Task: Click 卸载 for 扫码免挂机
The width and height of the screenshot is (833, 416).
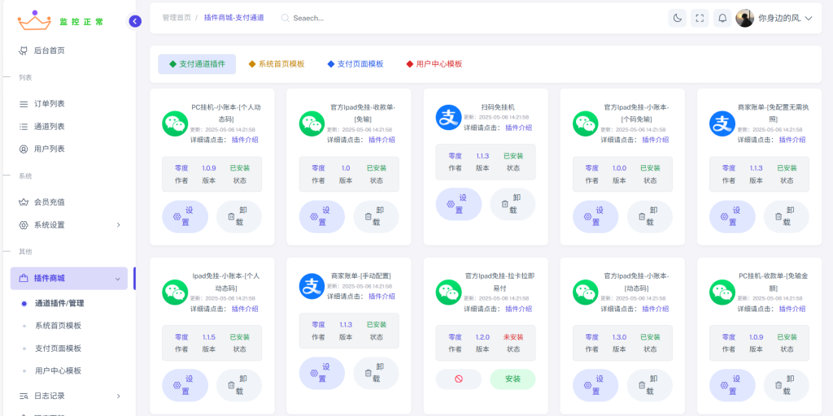Action: point(512,204)
